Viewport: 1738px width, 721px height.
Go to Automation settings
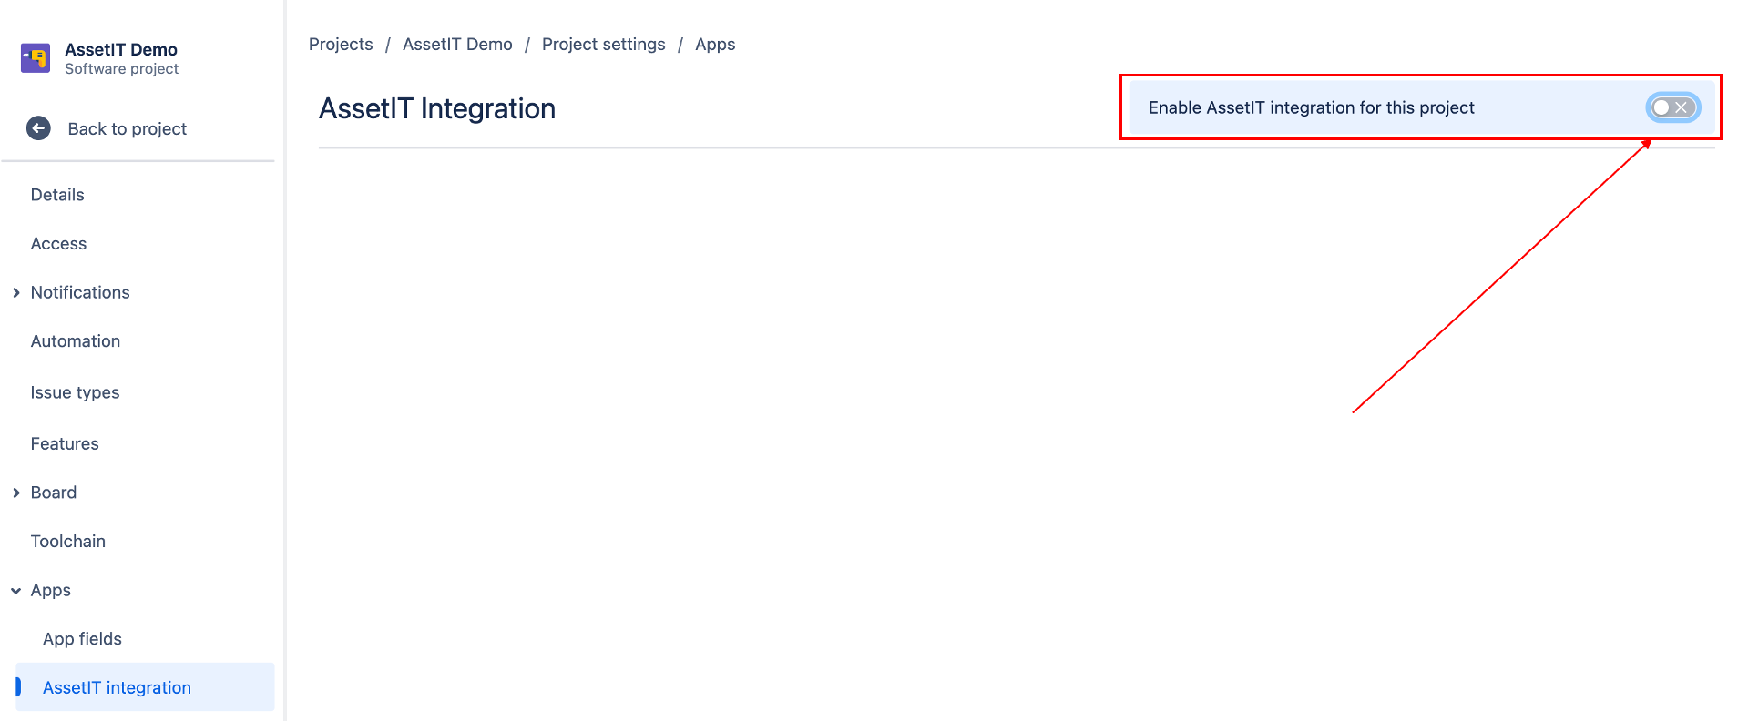pos(76,341)
